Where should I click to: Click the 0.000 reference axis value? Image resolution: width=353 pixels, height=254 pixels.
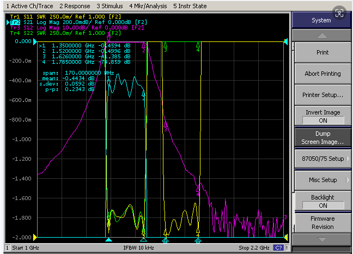23,41
